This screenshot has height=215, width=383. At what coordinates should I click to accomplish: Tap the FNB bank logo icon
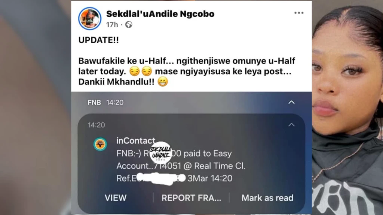click(100, 144)
